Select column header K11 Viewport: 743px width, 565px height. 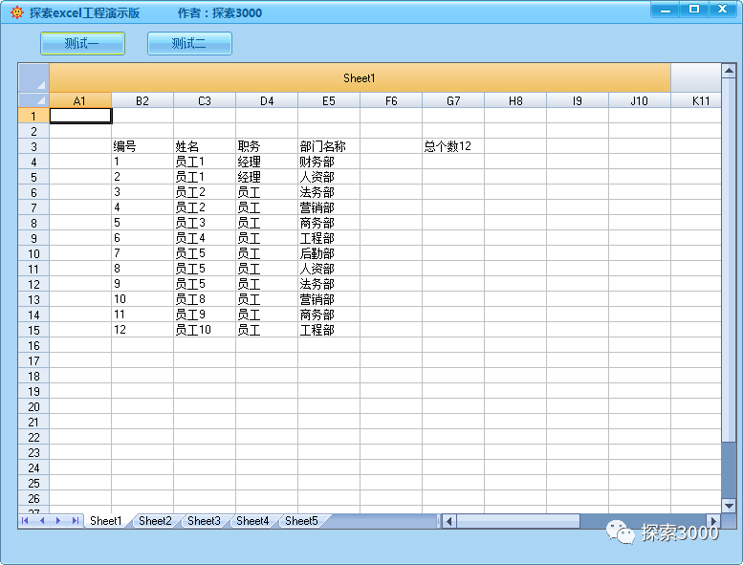click(x=696, y=100)
